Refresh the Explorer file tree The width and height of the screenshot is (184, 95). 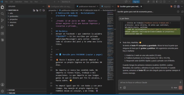click(40, 10)
